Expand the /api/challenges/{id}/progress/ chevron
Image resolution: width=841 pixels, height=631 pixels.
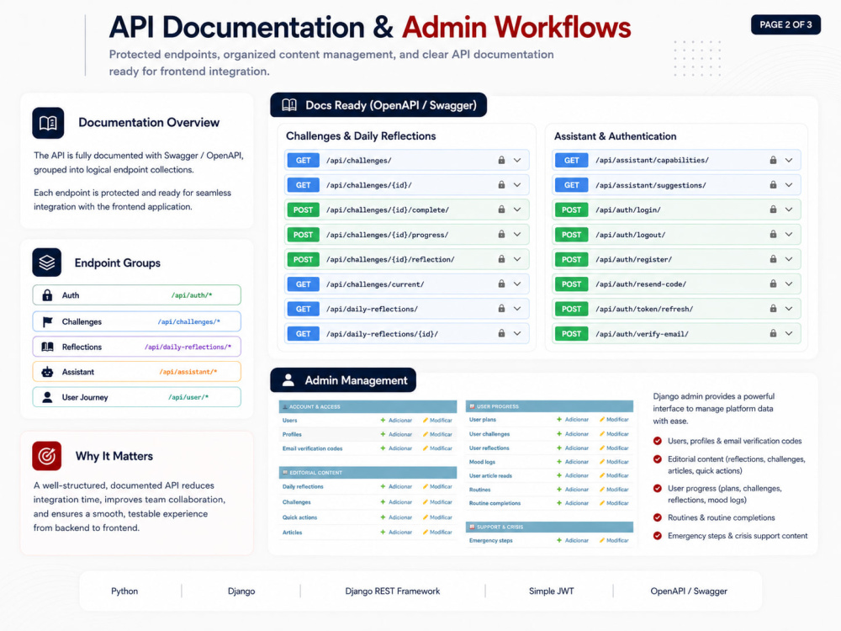tap(517, 235)
